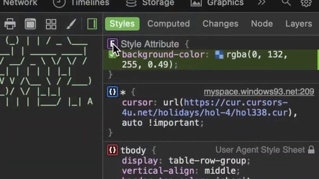319x179 pixels.
Task: Click the Style Attribute selector label
Action: 150,44
